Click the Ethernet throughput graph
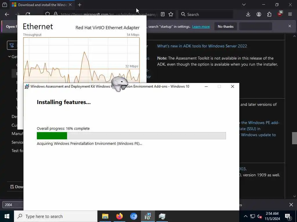Image resolution: width=297 pixels, height=222 pixels. 81,60
